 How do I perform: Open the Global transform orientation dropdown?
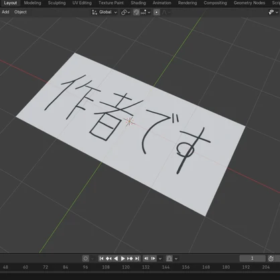104,12
